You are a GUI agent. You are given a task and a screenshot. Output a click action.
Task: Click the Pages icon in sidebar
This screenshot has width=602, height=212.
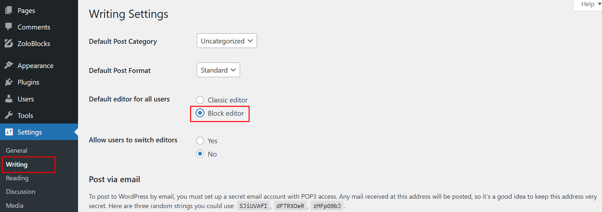tap(9, 10)
